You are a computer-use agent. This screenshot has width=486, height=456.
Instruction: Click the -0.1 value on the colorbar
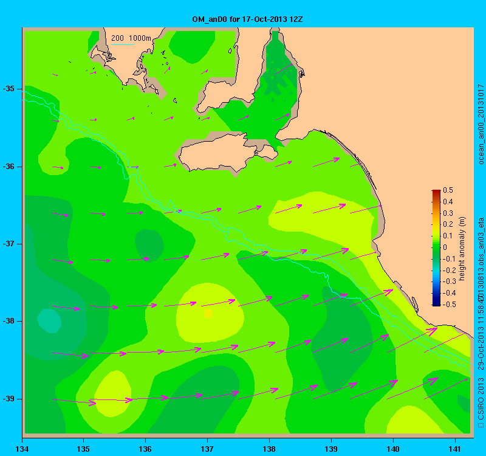[449, 259]
